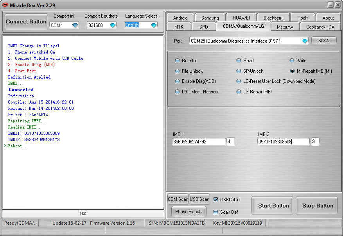Viewport: 343px width, 236px height.
Task: Switch to the SPD tab
Action: point(204,27)
